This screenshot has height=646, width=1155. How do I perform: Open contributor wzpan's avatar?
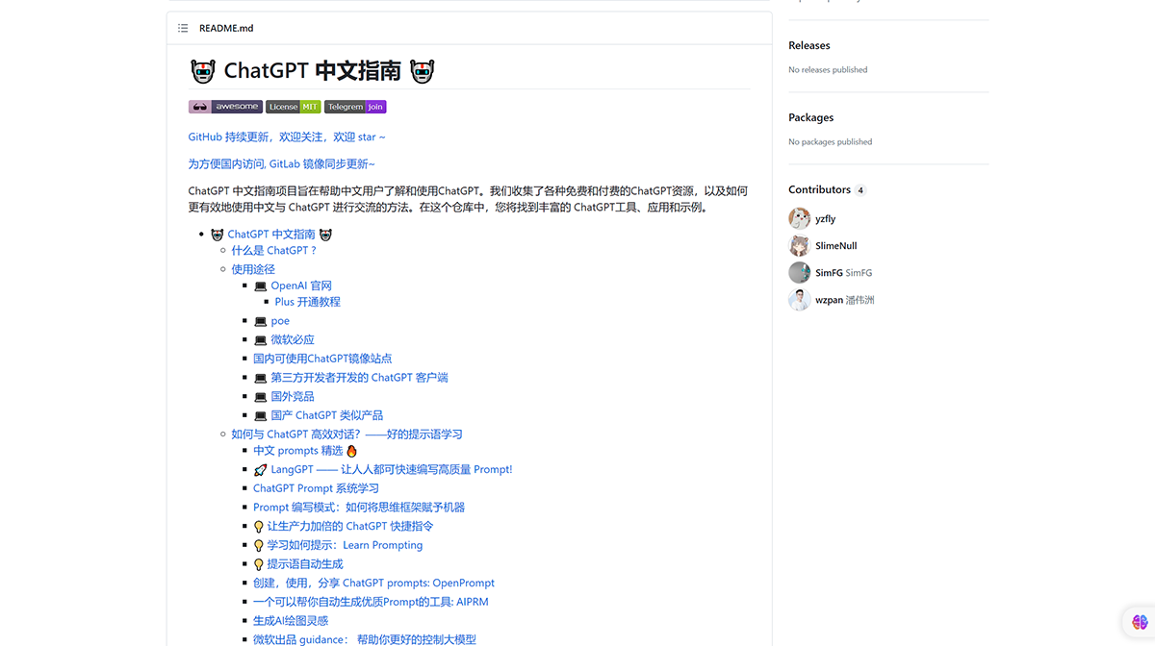coord(799,299)
